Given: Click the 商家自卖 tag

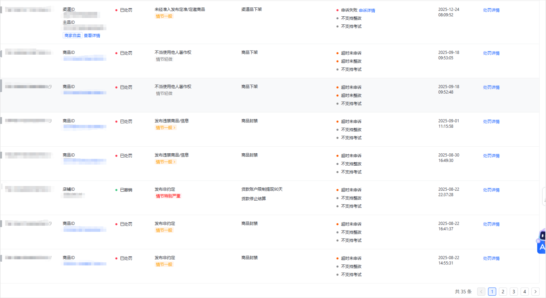Looking at the screenshot, I should tap(72, 36).
